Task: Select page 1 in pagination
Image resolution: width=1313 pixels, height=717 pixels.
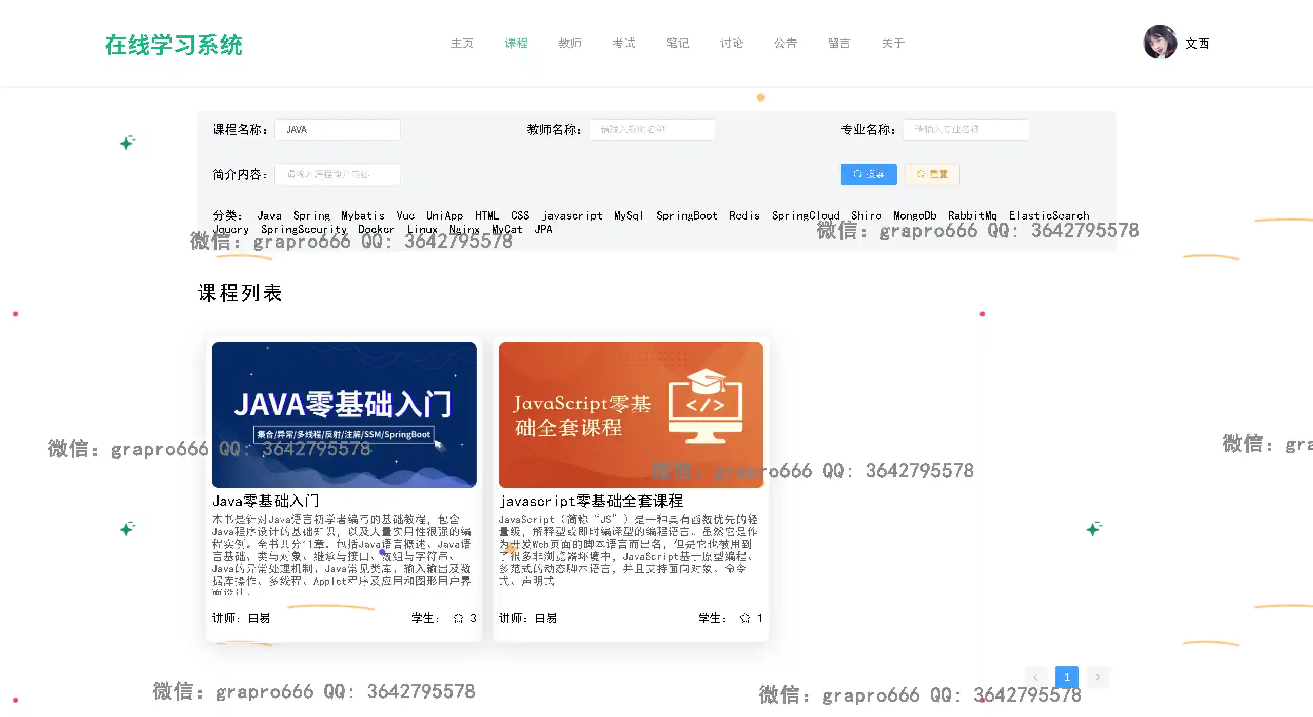Action: click(x=1067, y=677)
